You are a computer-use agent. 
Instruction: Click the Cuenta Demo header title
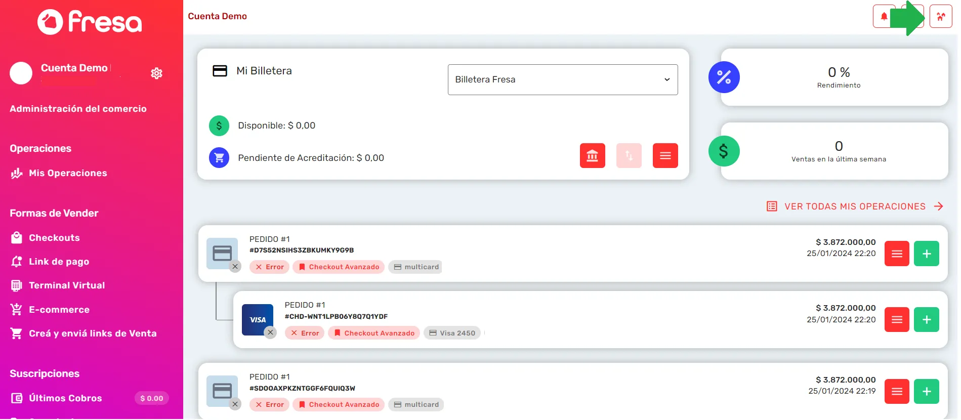pyautogui.click(x=218, y=16)
